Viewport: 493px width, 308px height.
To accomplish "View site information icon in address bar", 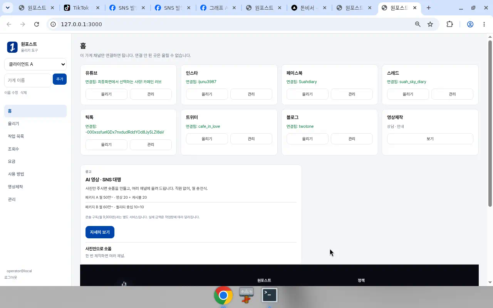I will pyautogui.click(x=53, y=24).
